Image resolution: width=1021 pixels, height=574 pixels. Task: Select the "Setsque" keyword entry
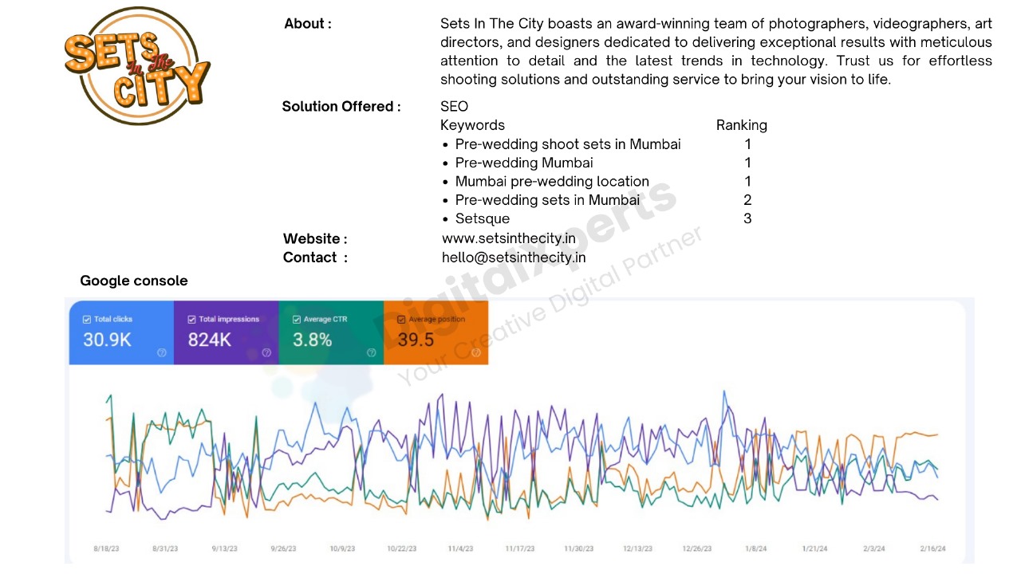tap(482, 218)
